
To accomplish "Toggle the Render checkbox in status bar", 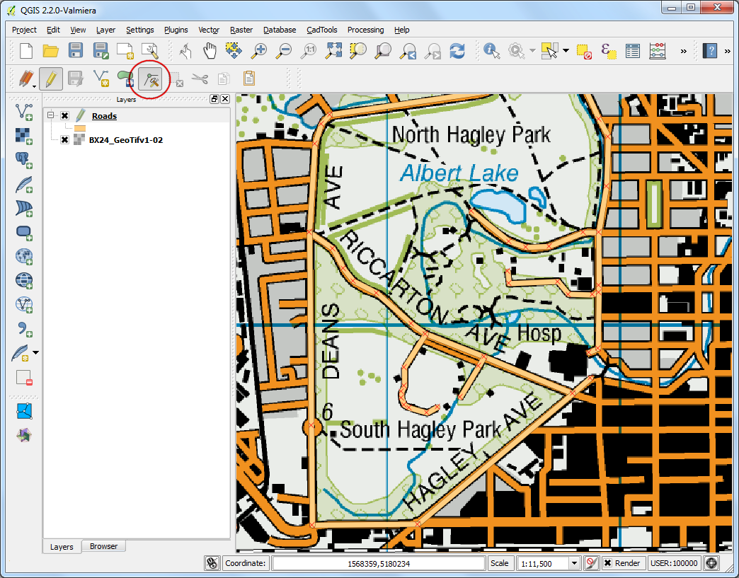I will (x=608, y=563).
